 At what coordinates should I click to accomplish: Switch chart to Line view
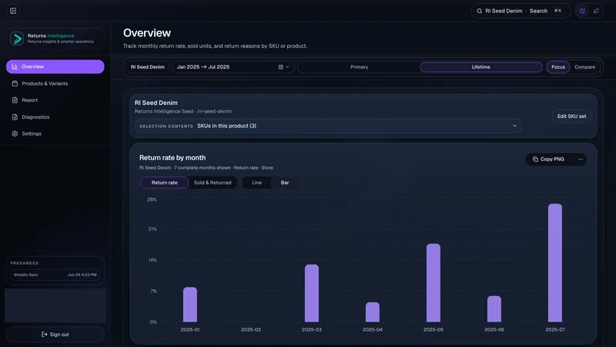coord(257,183)
